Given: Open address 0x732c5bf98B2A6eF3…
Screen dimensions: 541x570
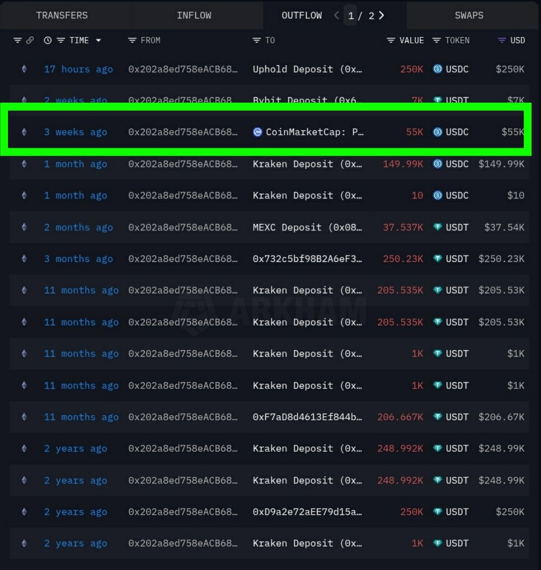Looking at the screenshot, I should [308, 259].
